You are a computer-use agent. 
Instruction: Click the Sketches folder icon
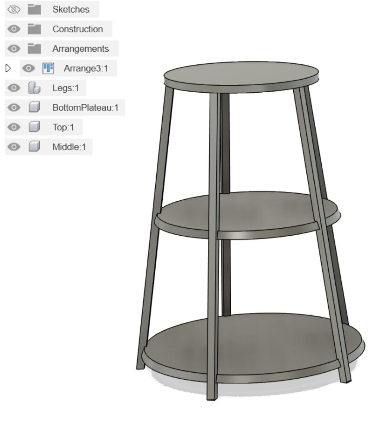(x=34, y=9)
